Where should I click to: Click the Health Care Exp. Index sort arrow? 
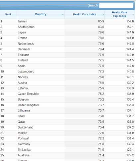click(x=133, y=14)
